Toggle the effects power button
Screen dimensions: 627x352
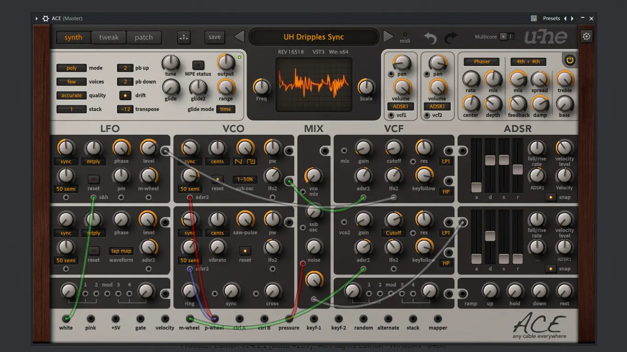pyautogui.click(x=570, y=60)
